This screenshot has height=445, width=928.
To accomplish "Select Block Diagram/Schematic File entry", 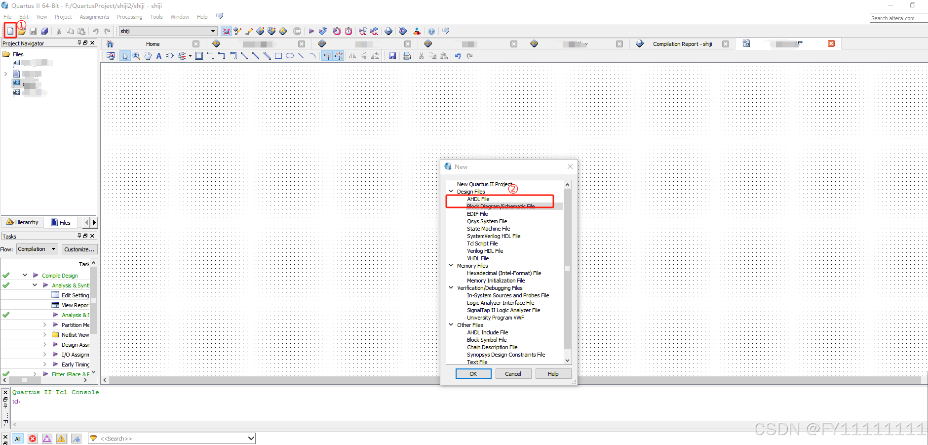I will [501, 206].
